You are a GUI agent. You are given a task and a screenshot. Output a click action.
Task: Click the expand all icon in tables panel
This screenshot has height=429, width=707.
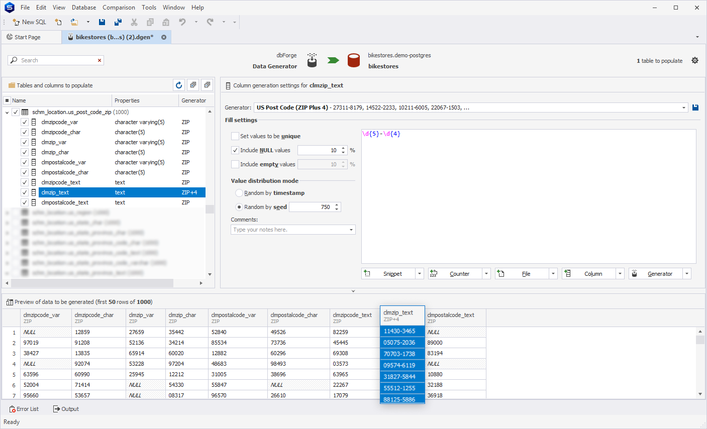pos(193,85)
